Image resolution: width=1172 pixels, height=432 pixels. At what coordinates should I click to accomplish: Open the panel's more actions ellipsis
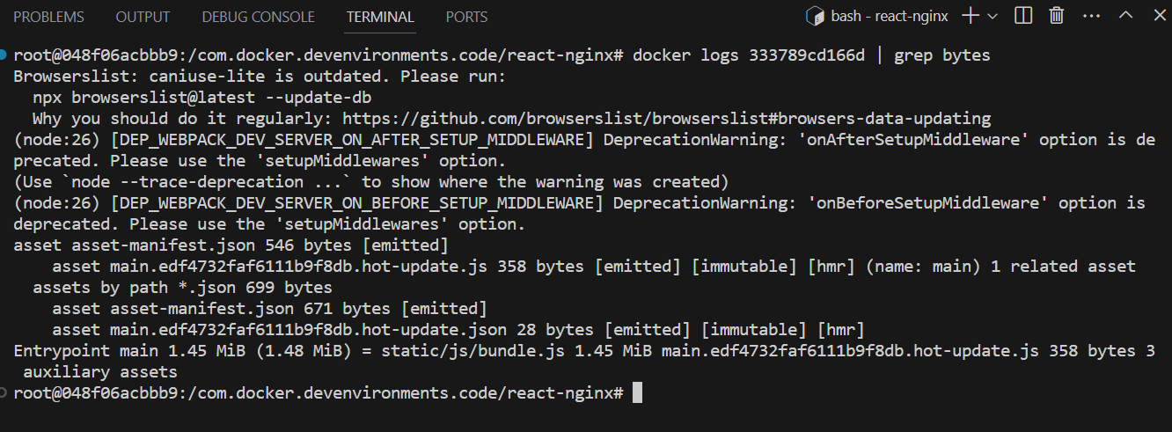click(1091, 16)
